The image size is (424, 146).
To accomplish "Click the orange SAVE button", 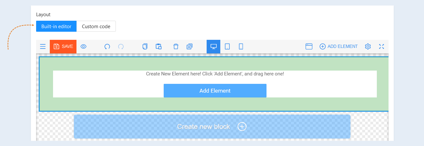I will (63, 47).
